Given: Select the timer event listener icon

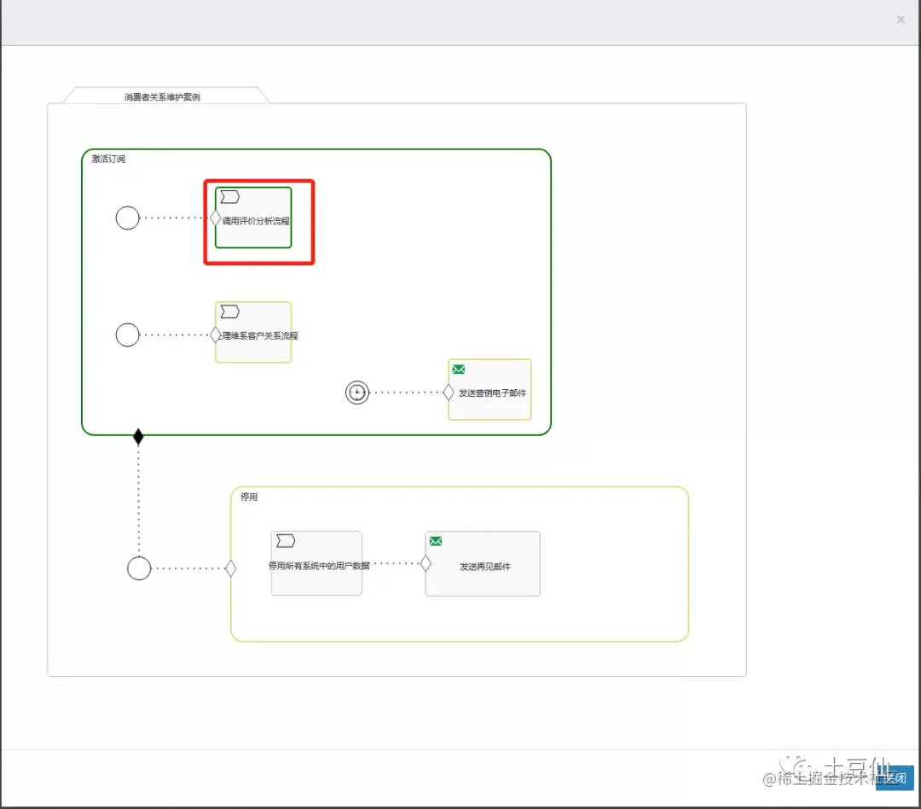Looking at the screenshot, I should tap(357, 393).
